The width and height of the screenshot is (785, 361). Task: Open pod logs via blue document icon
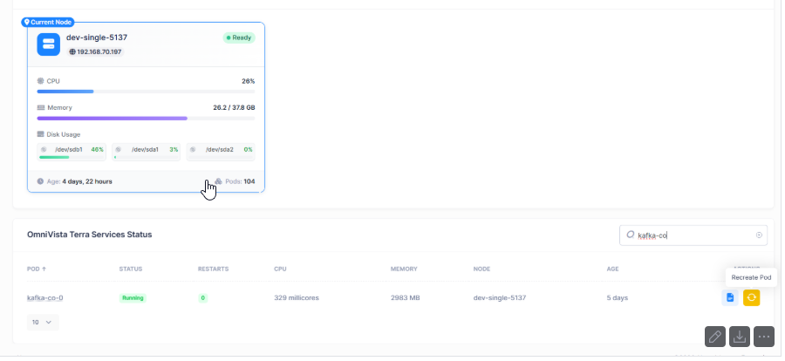(730, 298)
